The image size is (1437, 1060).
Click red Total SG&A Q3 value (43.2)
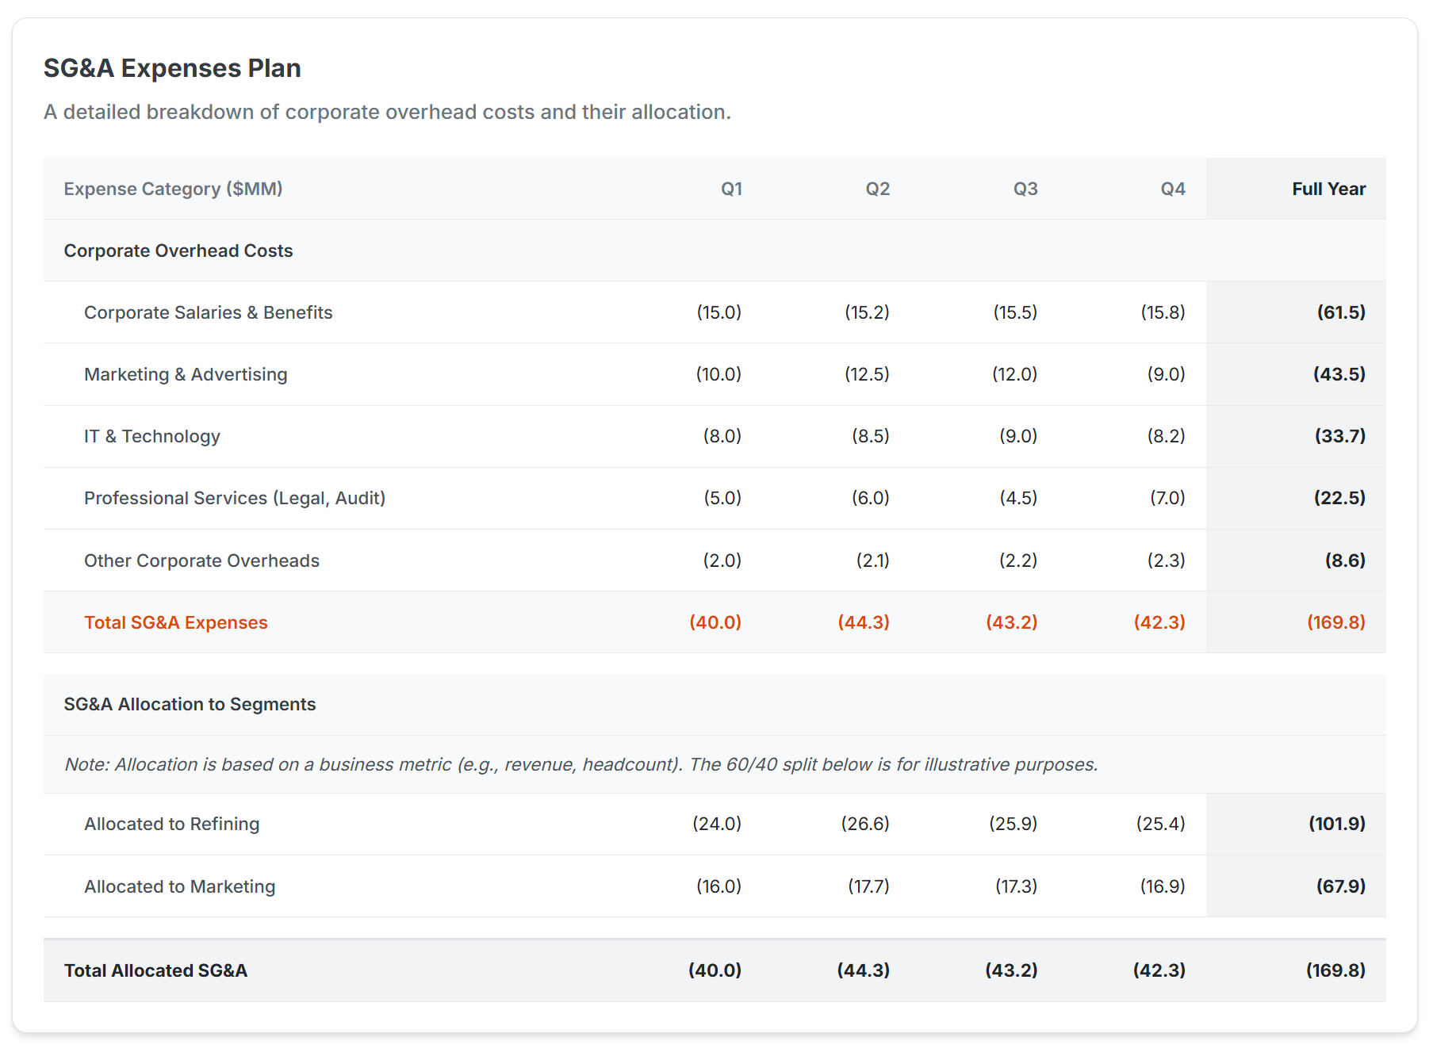pos(1012,622)
